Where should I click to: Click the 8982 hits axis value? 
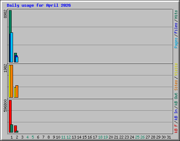pos(5,14)
